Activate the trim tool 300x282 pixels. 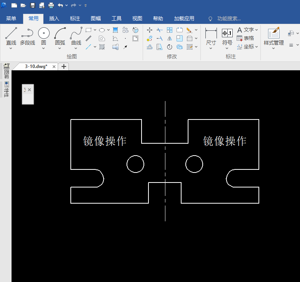(159, 30)
